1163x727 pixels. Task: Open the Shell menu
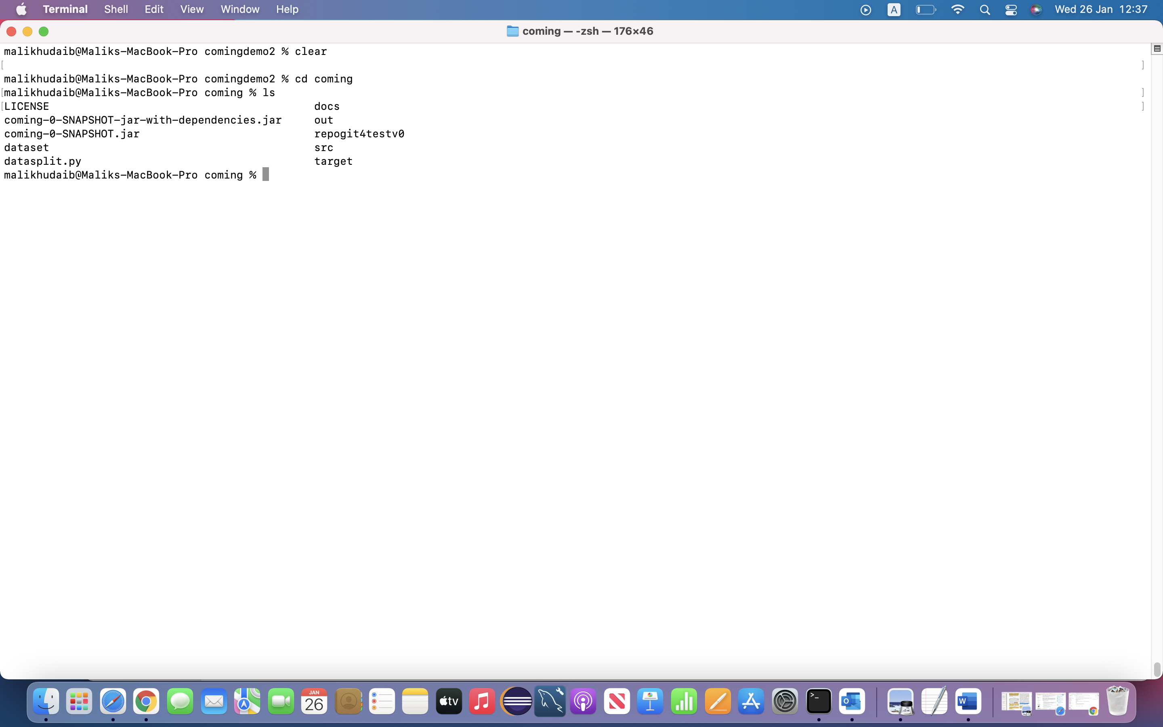coord(115,9)
